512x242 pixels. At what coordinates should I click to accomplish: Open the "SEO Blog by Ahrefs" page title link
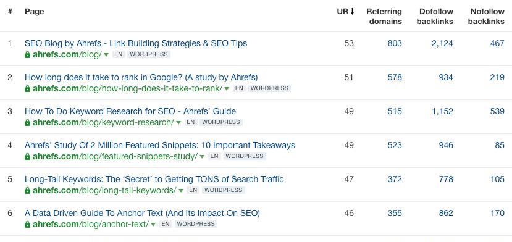click(x=136, y=43)
